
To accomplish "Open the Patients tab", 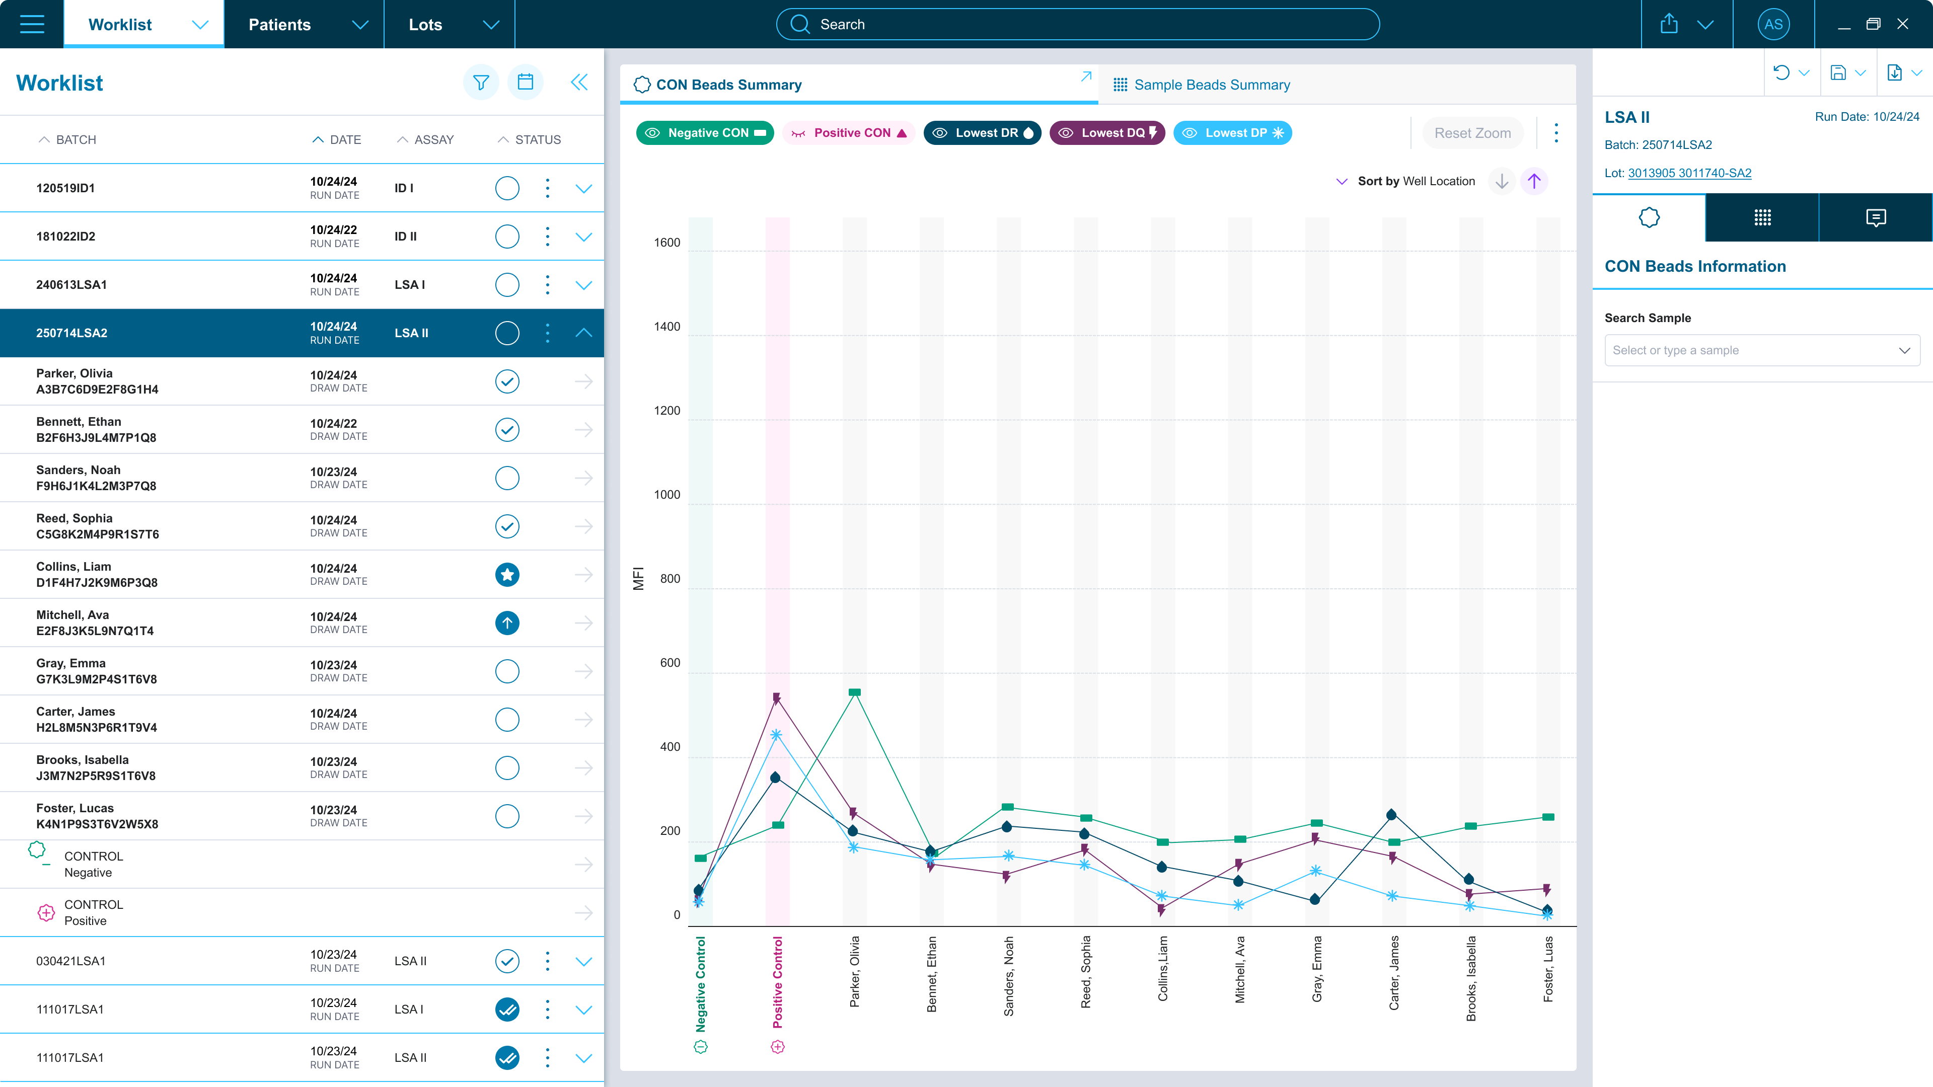I will [280, 24].
